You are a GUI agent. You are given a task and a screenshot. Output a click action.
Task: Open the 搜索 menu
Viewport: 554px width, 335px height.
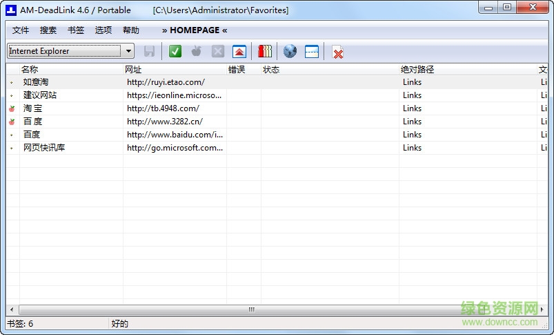48,30
